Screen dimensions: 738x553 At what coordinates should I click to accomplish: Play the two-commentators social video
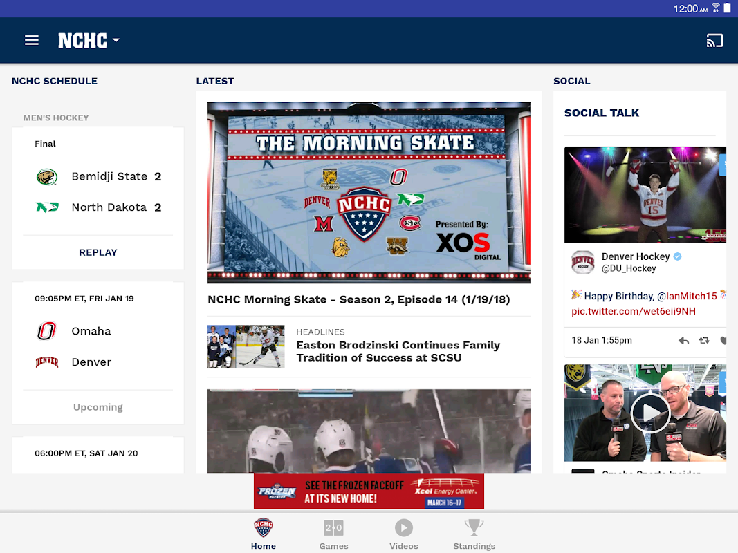click(650, 413)
